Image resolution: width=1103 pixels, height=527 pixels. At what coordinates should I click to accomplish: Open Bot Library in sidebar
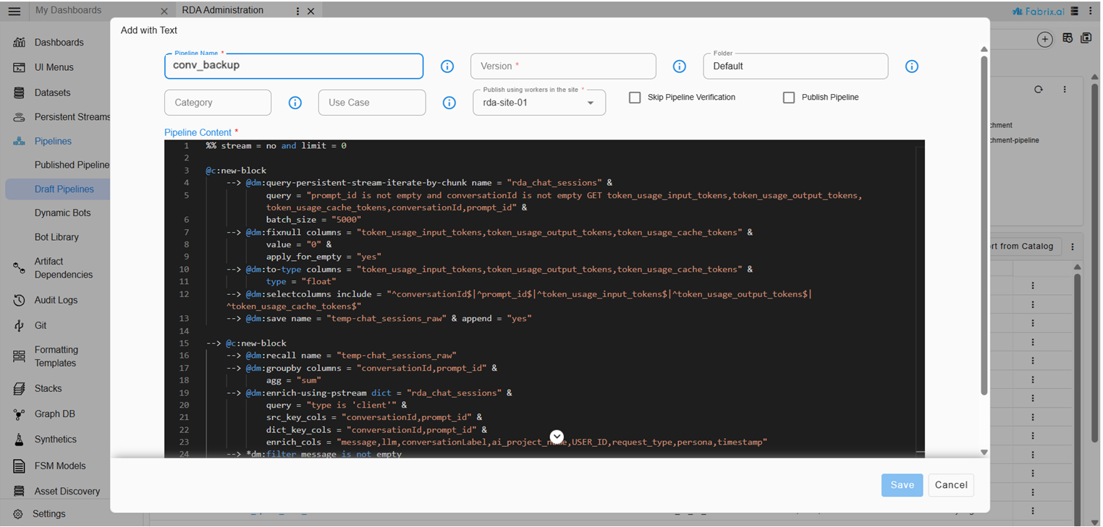tap(56, 237)
